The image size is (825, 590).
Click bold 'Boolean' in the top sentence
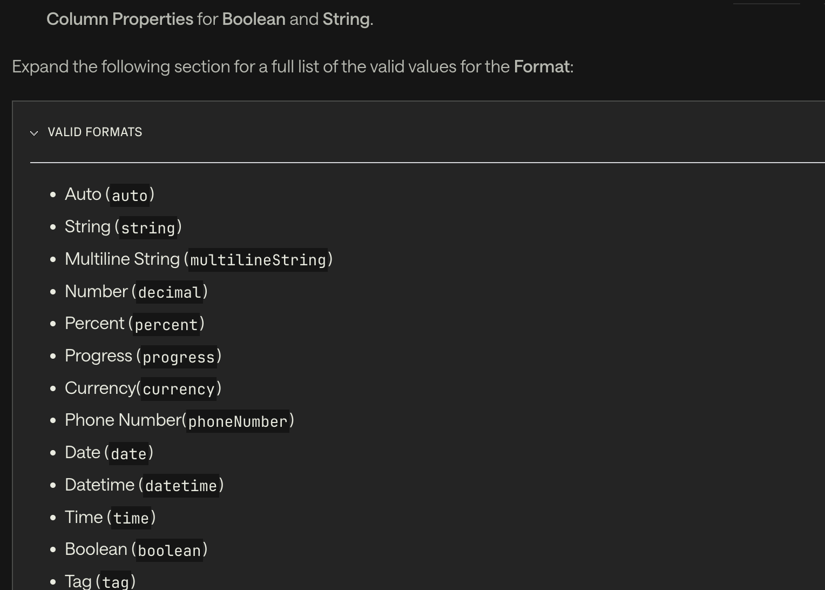click(x=254, y=19)
